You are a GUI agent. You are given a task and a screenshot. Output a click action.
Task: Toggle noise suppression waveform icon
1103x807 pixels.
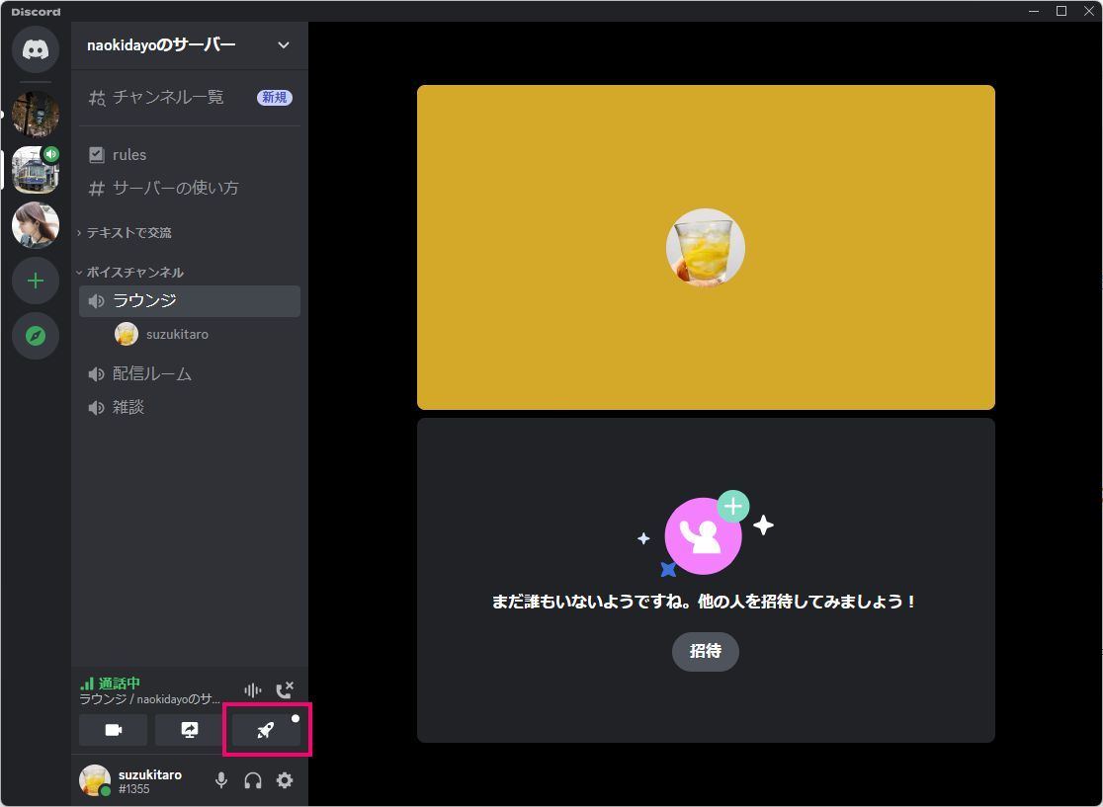click(253, 690)
